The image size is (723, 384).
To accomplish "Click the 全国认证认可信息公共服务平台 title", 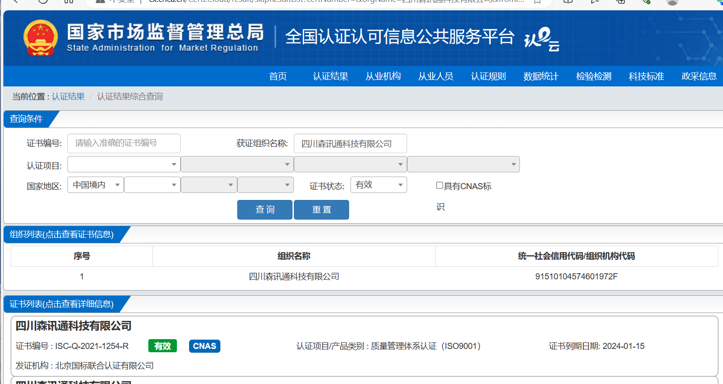I will pos(400,37).
